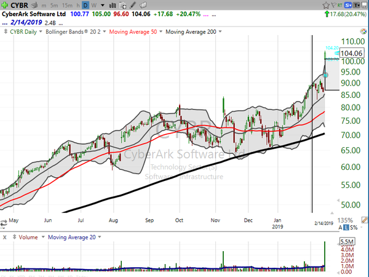
Task: Click left triangle near the 50.00 price label
Action: click(338, 201)
